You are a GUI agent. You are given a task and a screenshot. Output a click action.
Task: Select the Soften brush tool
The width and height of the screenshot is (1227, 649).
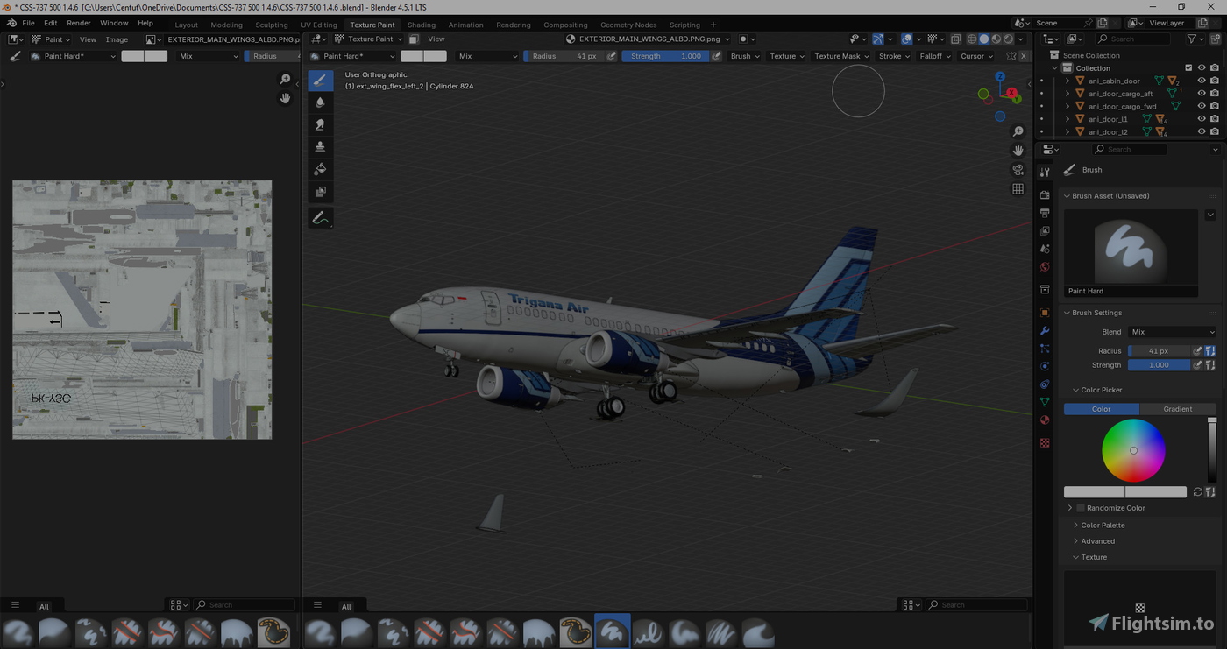(x=320, y=102)
